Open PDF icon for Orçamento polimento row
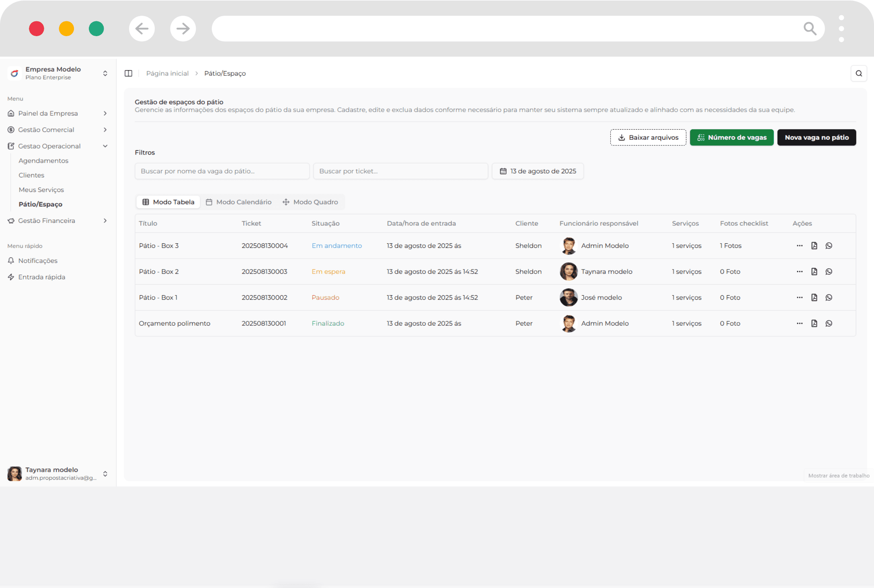 point(814,323)
